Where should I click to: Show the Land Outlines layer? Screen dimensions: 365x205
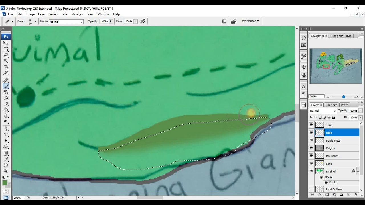coord(311,189)
